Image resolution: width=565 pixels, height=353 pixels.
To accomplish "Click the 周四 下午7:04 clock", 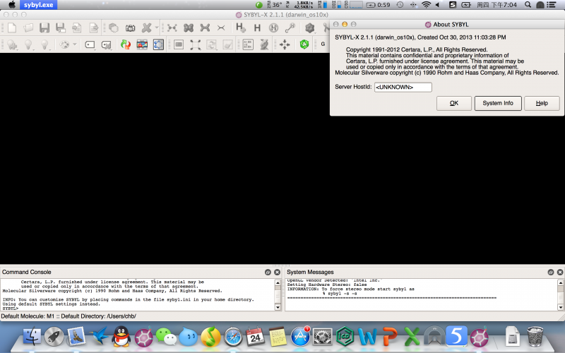I will pyautogui.click(x=497, y=5).
